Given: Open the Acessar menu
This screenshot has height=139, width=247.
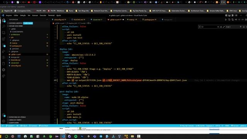Looking at the screenshot, I should [35, 15].
